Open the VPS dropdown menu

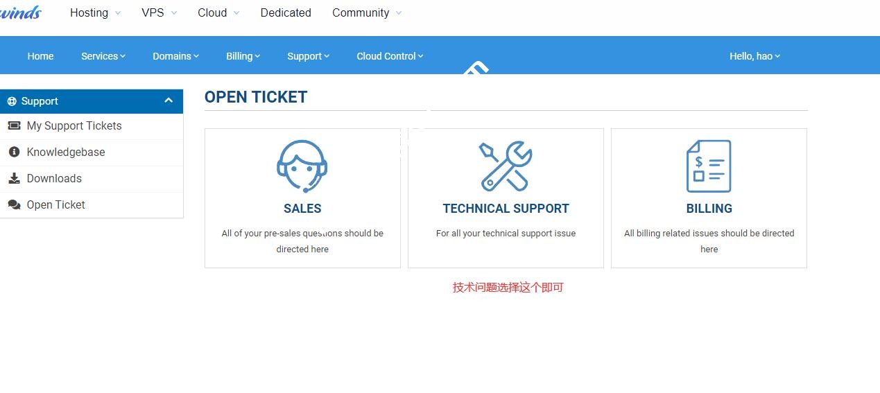click(159, 12)
